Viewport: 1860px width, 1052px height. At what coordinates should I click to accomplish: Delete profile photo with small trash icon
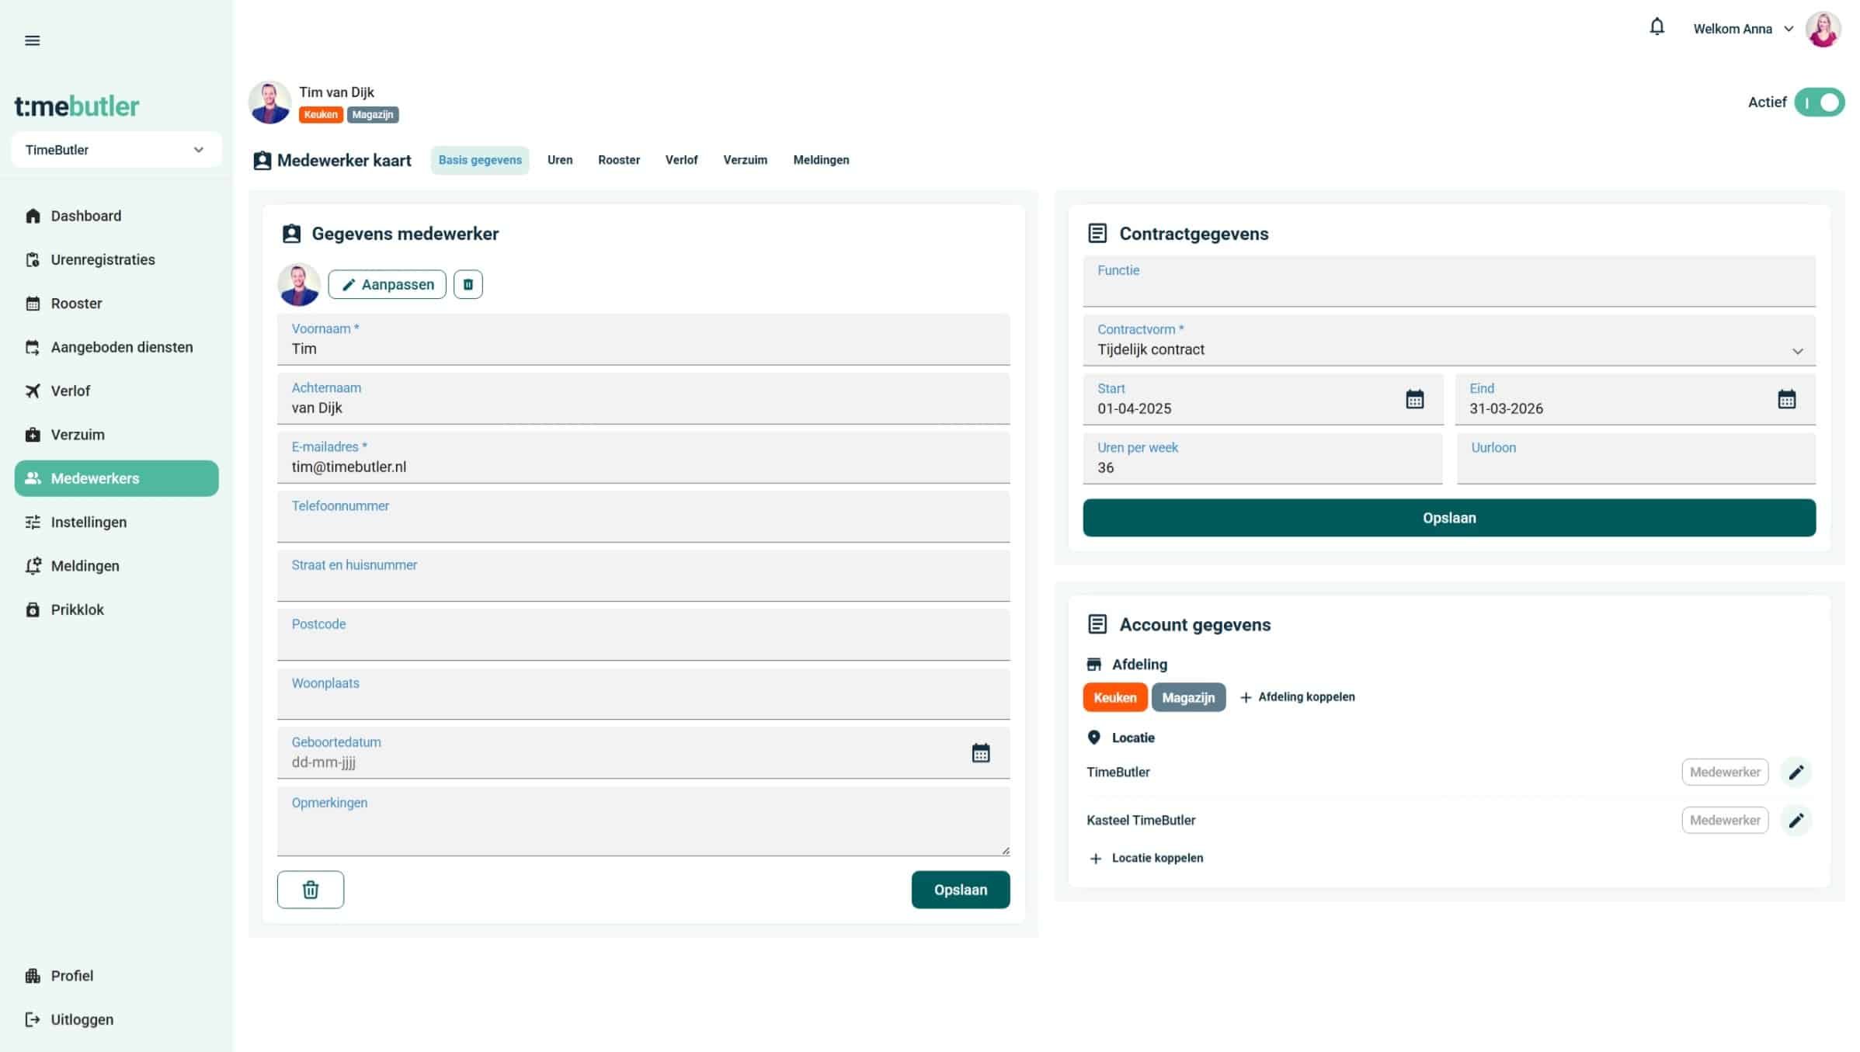(468, 284)
